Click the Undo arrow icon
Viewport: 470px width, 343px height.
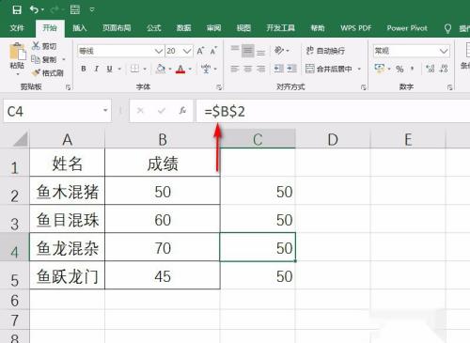[34, 9]
